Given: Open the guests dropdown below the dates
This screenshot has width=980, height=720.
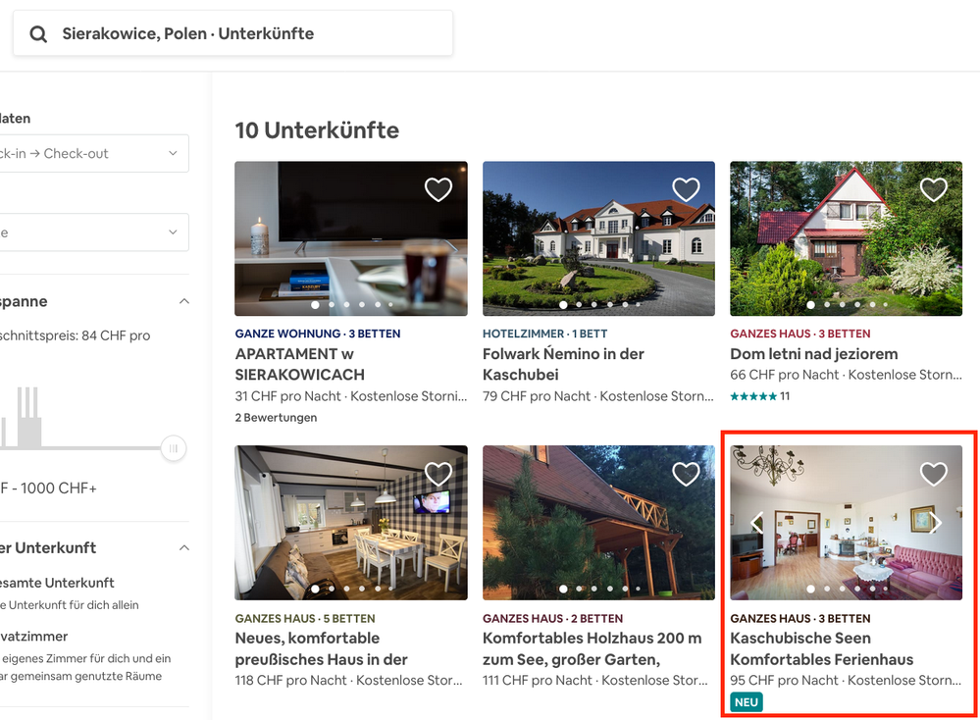Looking at the screenshot, I should 93,232.
